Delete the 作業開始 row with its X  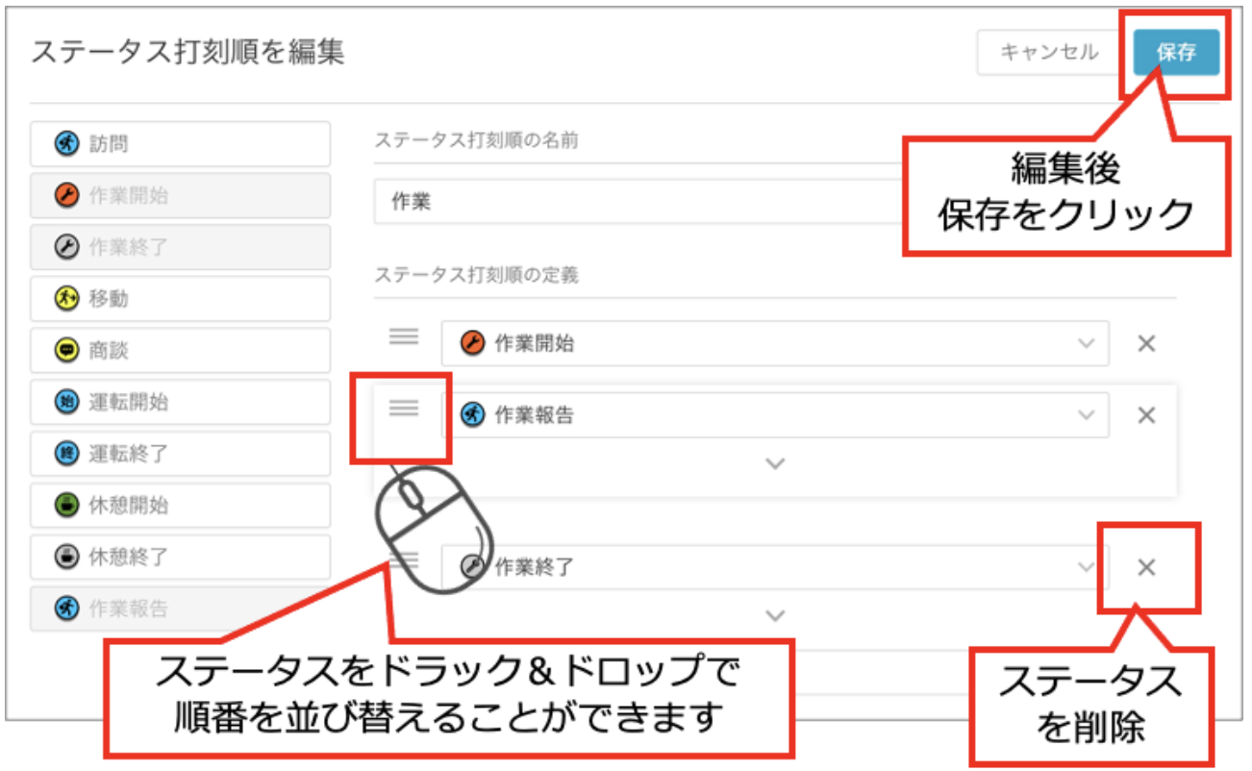pyautogui.click(x=1146, y=343)
